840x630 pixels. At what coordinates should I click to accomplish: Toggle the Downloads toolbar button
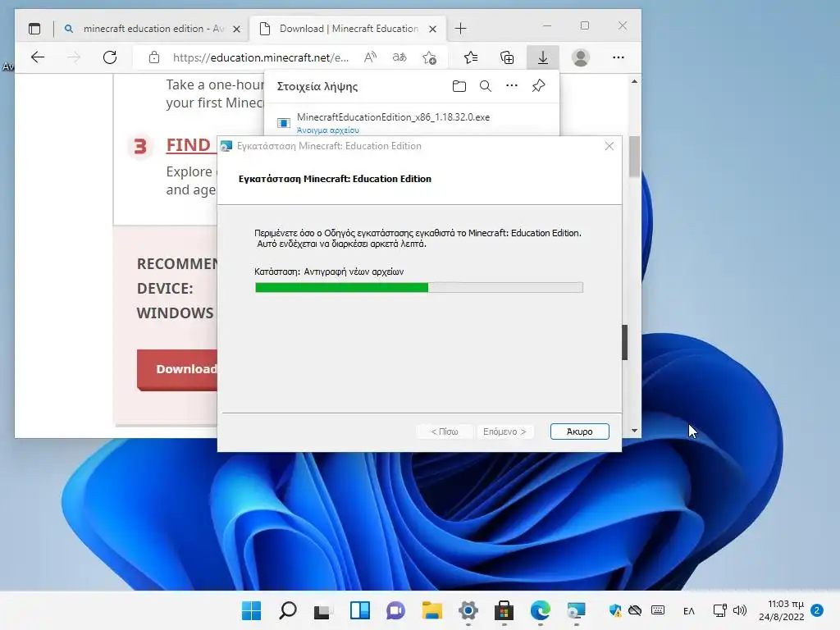[543, 57]
